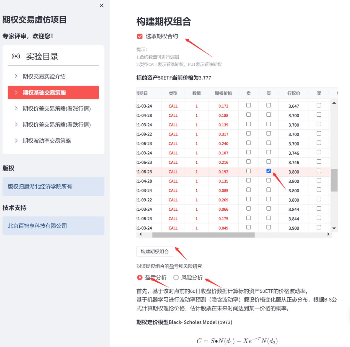This screenshot has width=350, height=347.
Task: Tick first 买 checkbox in the 0.188 row
Action: (269, 115)
